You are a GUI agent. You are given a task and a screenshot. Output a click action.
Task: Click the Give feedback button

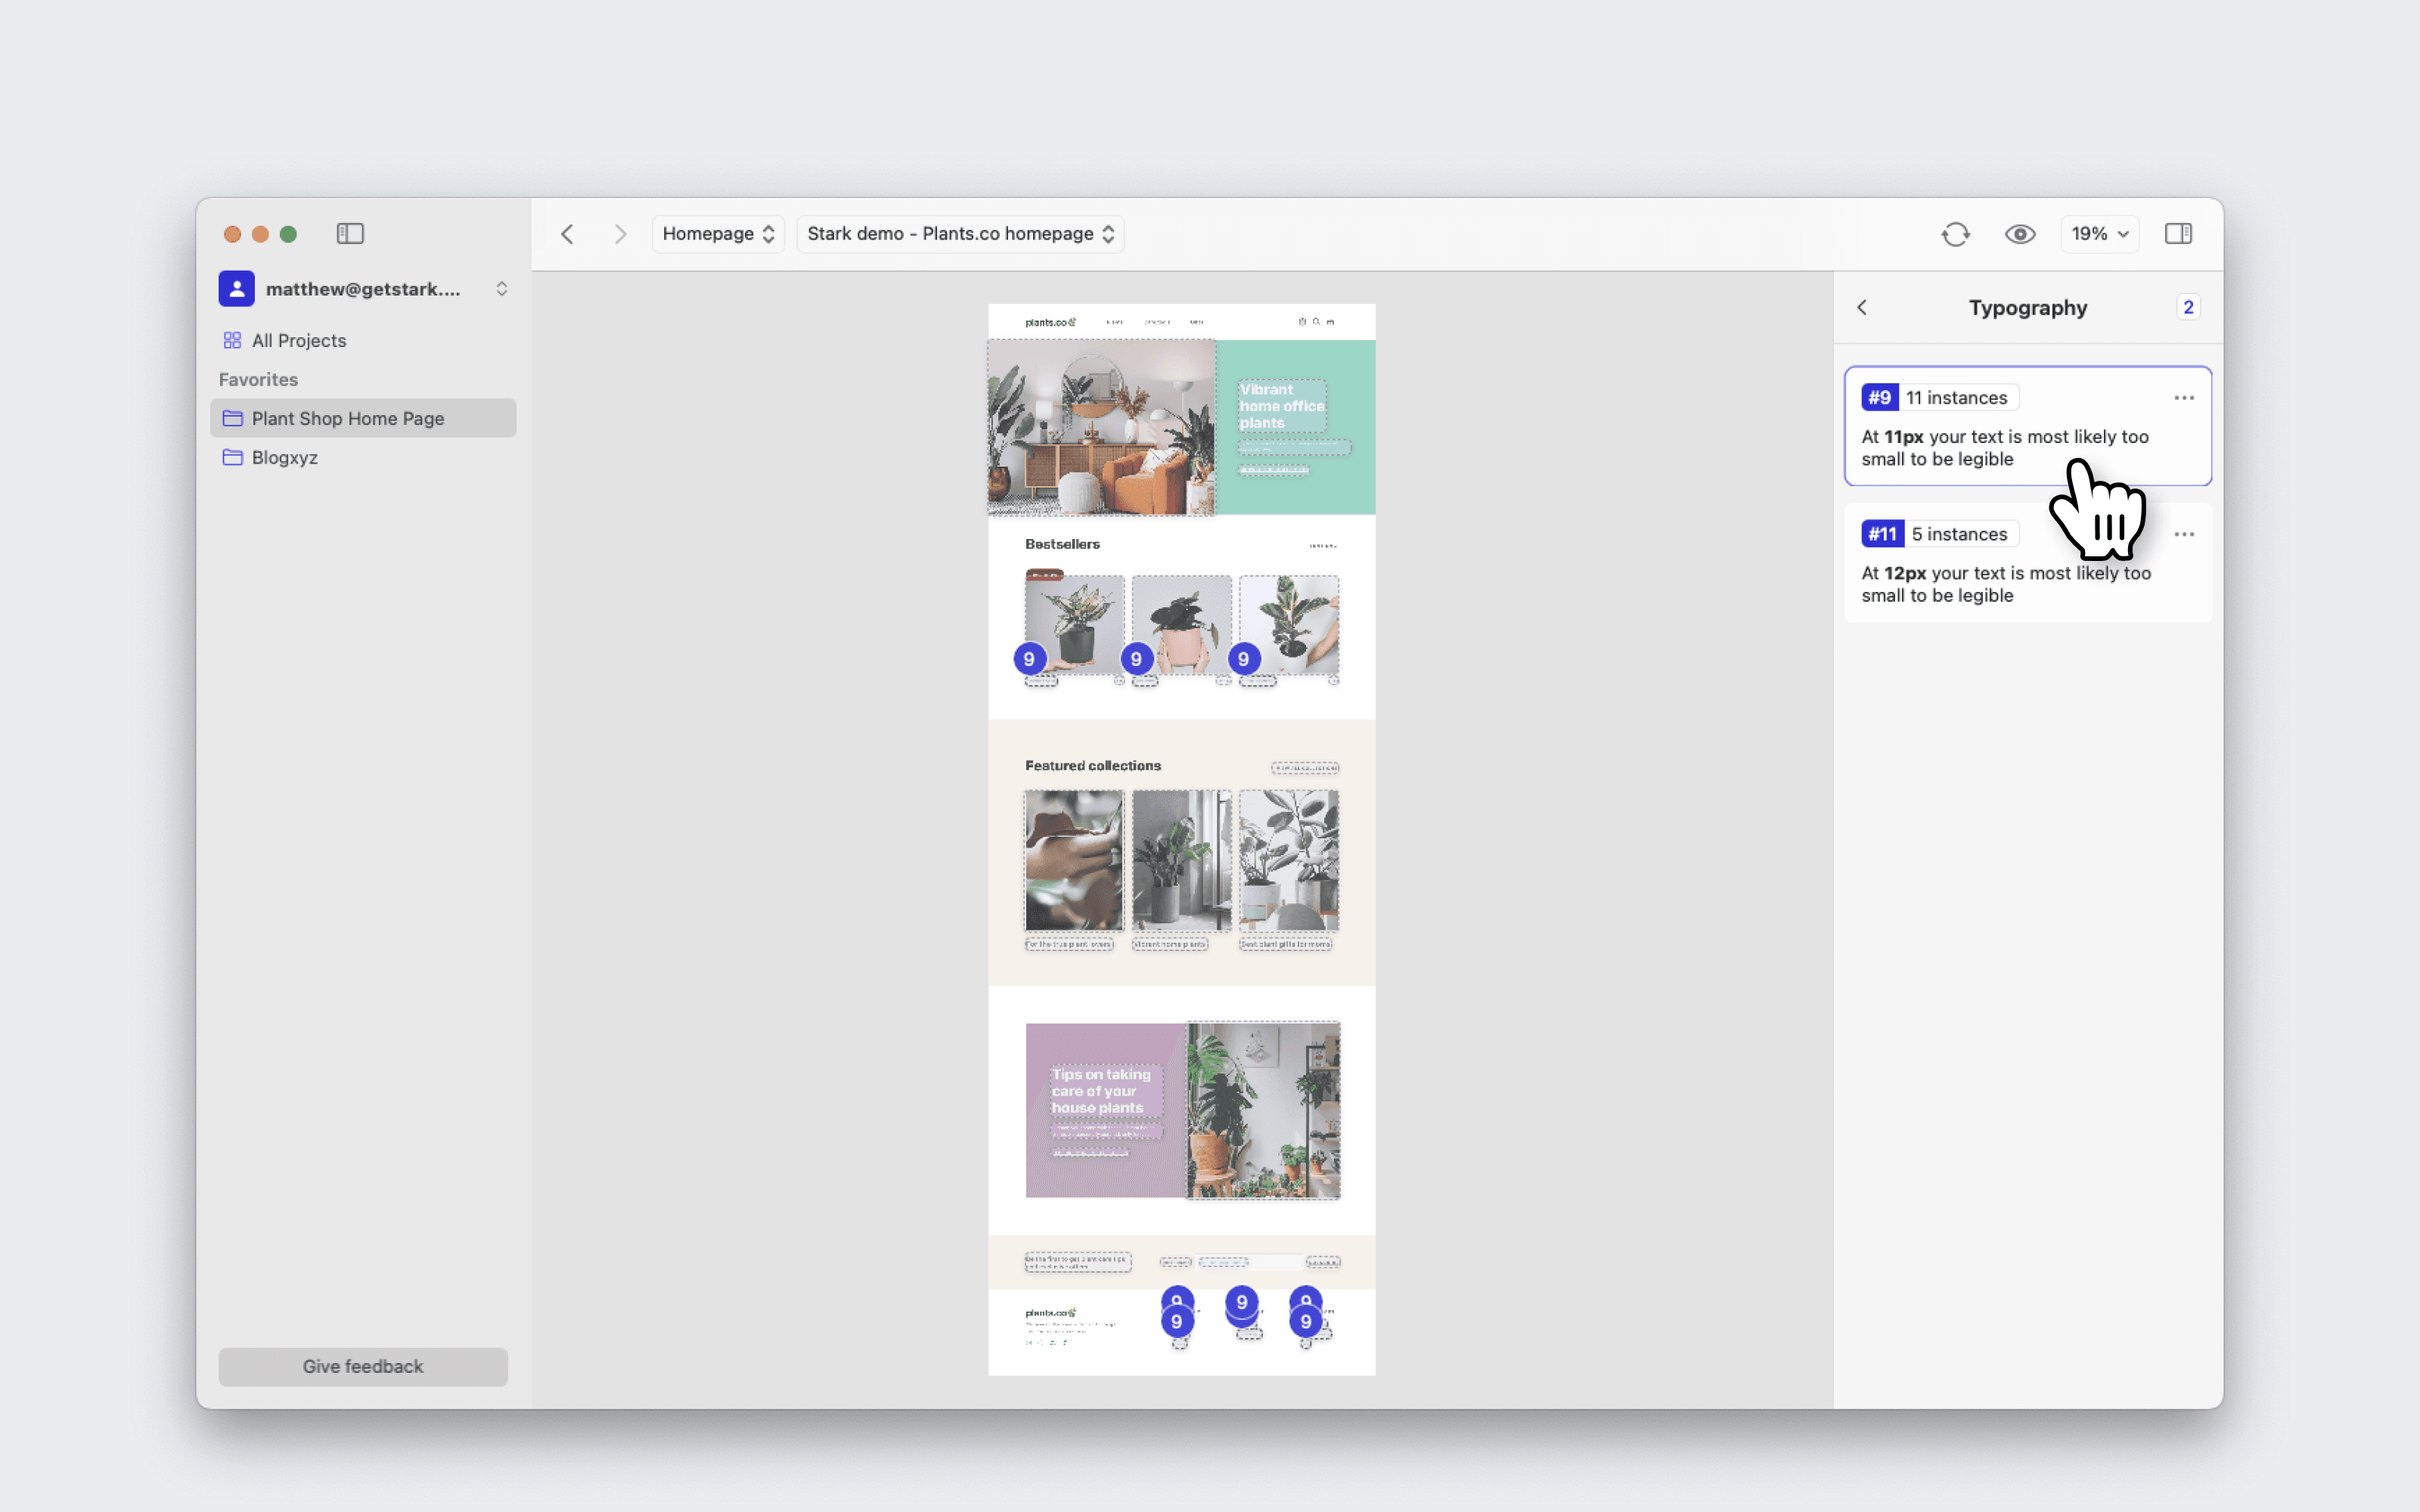coord(363,1366)
